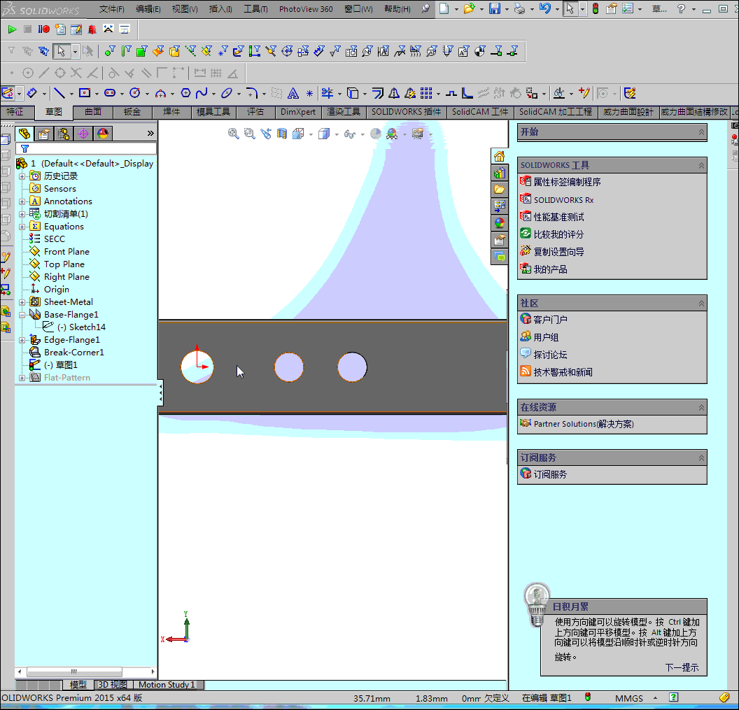Click the feature tree horizontal scrollbar
The height and width of the screenshot is (710, 739).
click(x=86, y=672)
